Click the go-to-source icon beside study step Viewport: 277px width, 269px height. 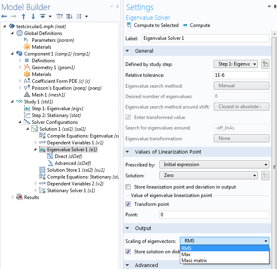[x=265, y=64]
